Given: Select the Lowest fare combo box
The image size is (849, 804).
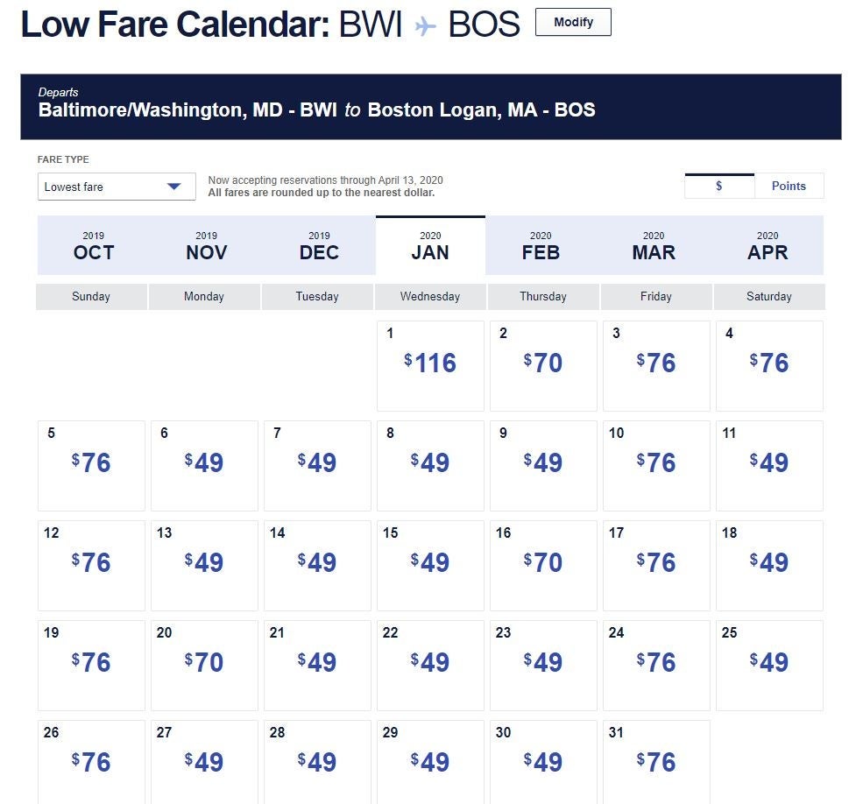Looking at the screenshot, I should (x=117, y=187).
